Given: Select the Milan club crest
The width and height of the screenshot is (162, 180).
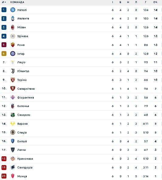Looking at the screenshot, I should pyautogui.click(x=13, y=27).
